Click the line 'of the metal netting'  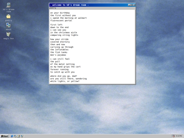point(62,64)
